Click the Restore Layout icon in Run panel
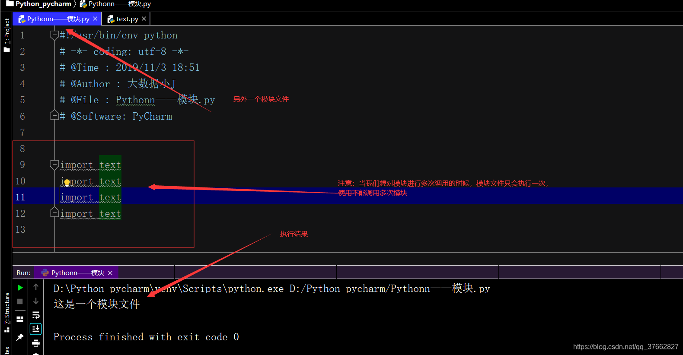Screen dimensions: 683x355 tap(20, 319)
